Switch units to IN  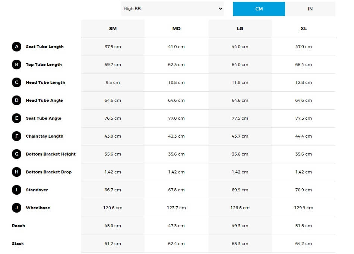tap(310, 9)
